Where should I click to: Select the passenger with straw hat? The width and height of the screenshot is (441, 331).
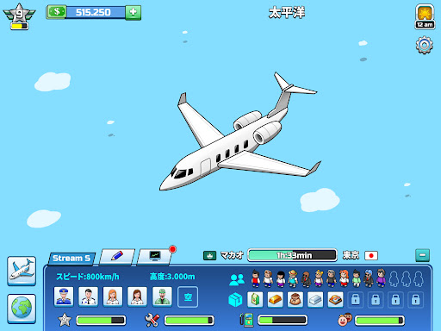point(293,278)
